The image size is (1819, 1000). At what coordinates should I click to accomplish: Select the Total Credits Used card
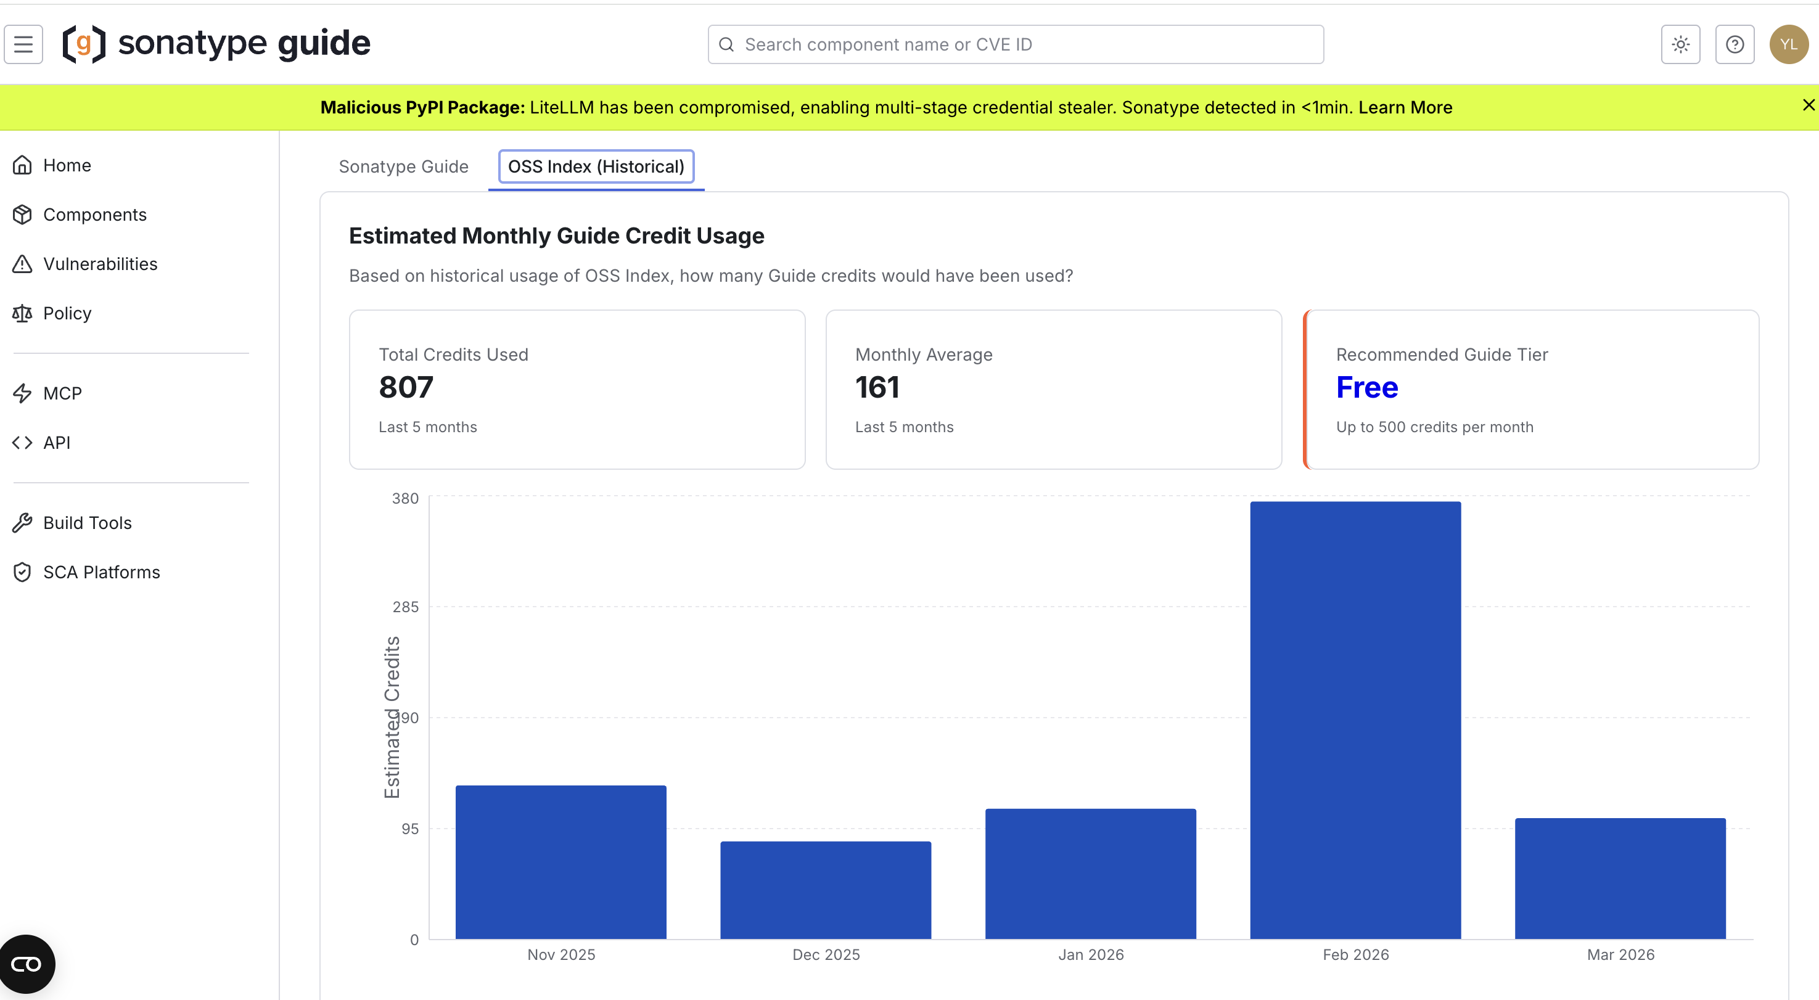(577, 390)
